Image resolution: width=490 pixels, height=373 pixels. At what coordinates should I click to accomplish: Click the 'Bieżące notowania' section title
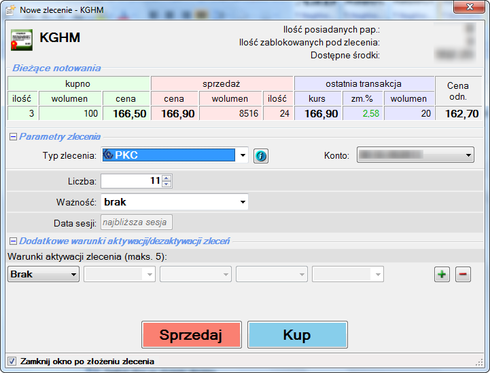coord(56,68)
